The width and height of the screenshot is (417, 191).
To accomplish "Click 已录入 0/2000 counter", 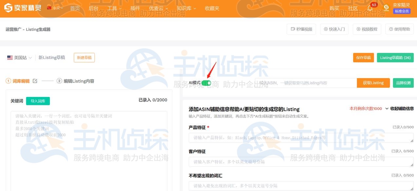I will coord(153,100).
